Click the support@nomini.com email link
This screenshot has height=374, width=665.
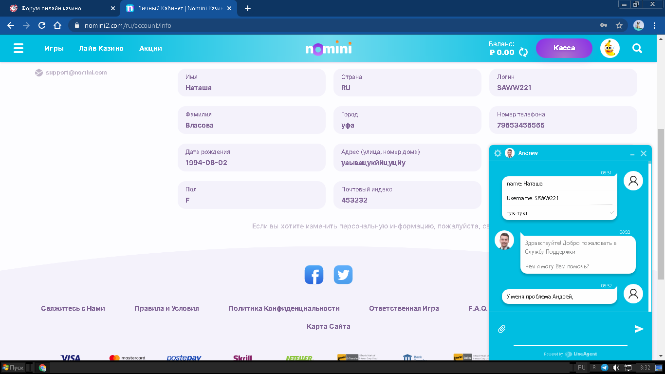click(x=76, y=73)
